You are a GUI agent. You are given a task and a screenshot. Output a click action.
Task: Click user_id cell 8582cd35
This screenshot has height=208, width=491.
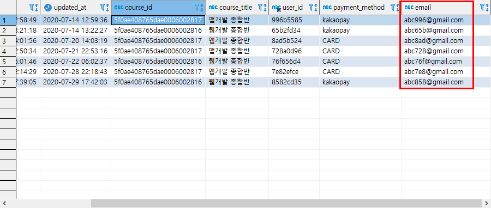click(294, 82)
